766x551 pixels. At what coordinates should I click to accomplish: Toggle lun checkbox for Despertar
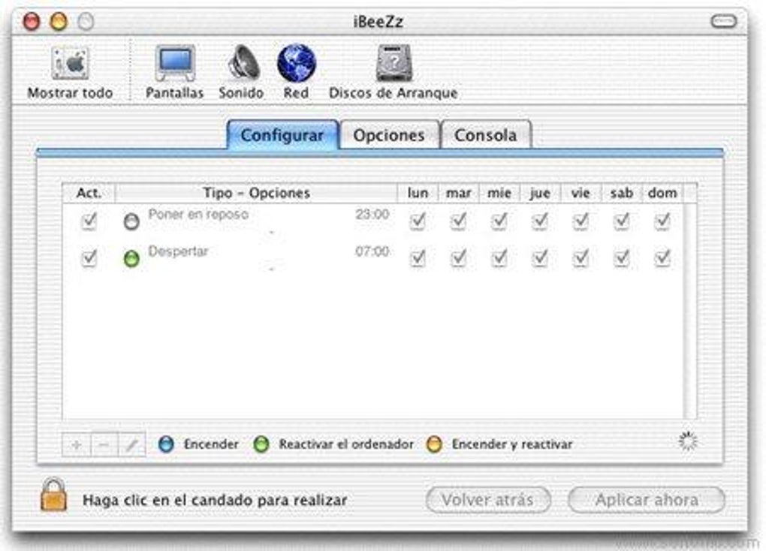[418, 257]
